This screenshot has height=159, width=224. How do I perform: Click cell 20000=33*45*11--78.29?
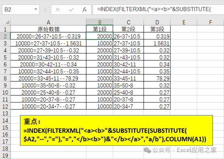[x=49, y=78]
